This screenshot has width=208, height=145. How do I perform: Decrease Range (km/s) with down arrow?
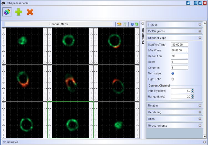[192, 97]
